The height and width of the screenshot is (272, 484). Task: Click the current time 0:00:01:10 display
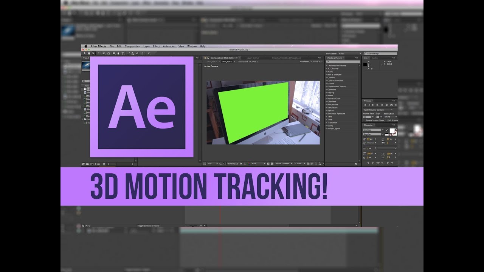coord(233,164)
